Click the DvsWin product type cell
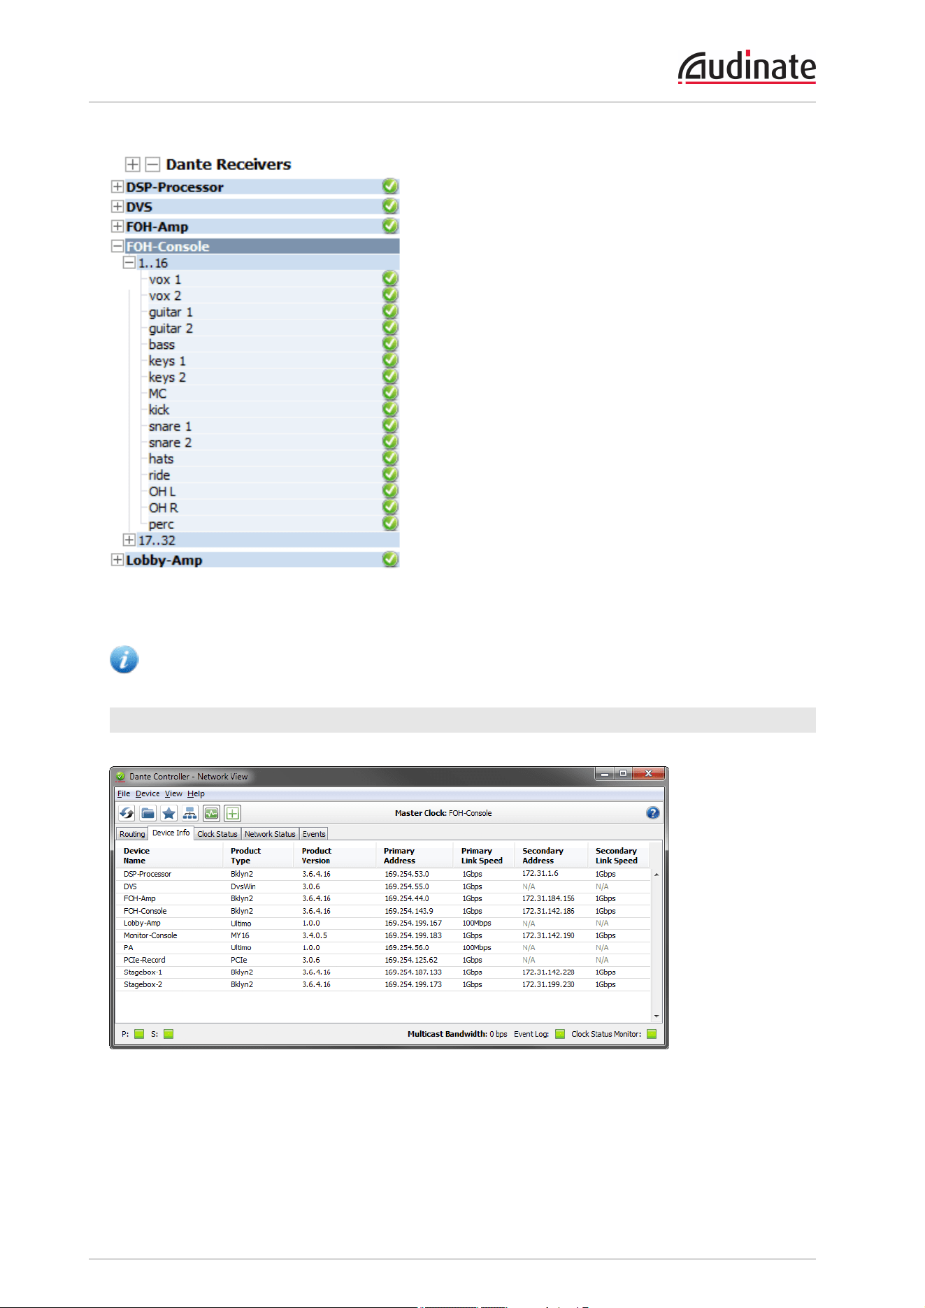Screen dimensions: 925x1308 click(243, 886)
